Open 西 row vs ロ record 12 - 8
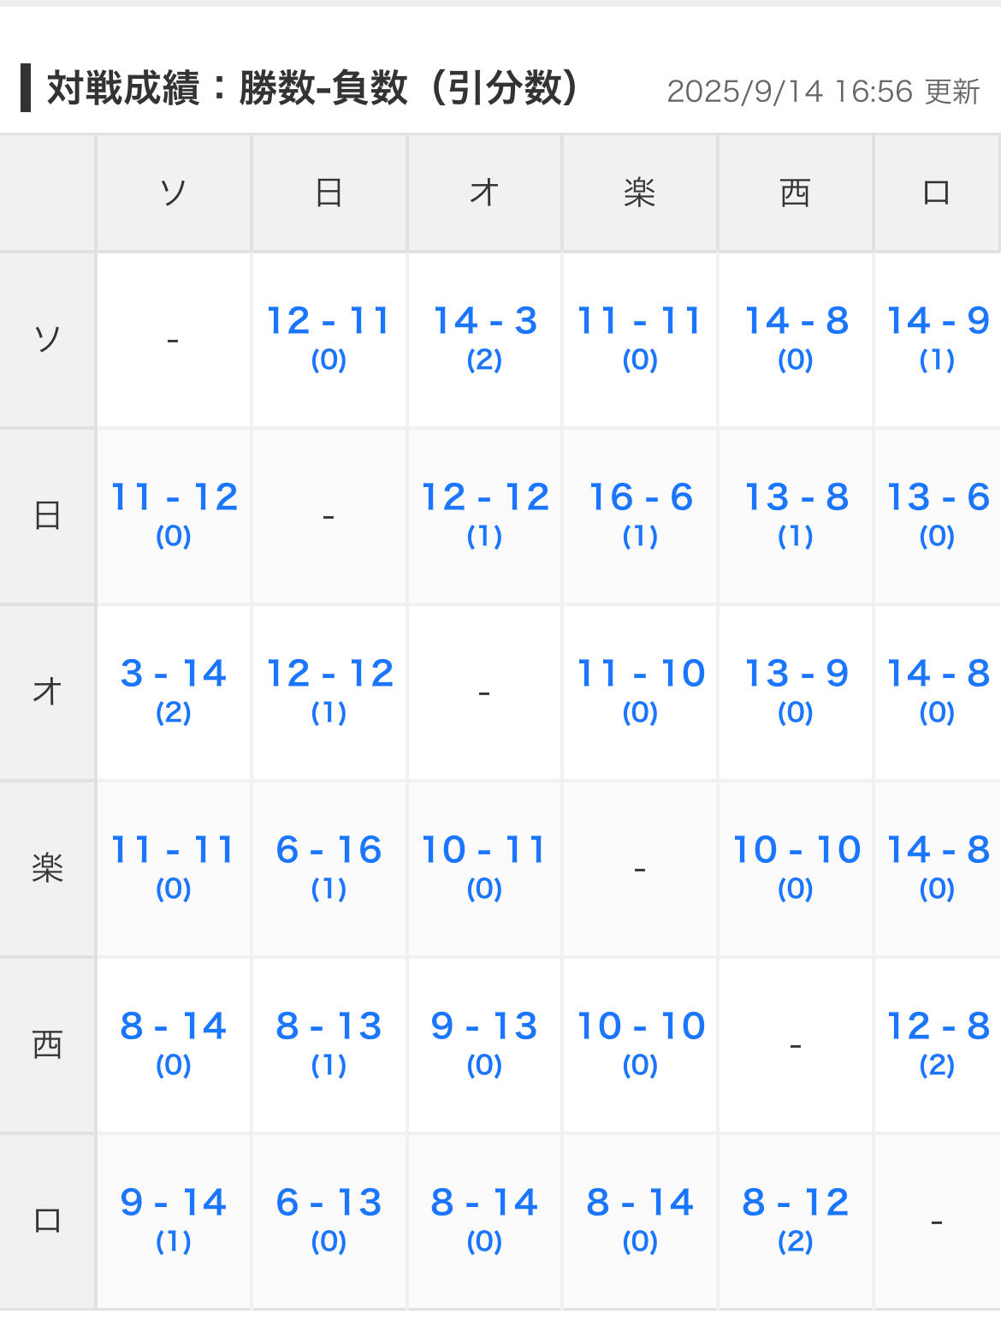 click(x=938, y=1028)
